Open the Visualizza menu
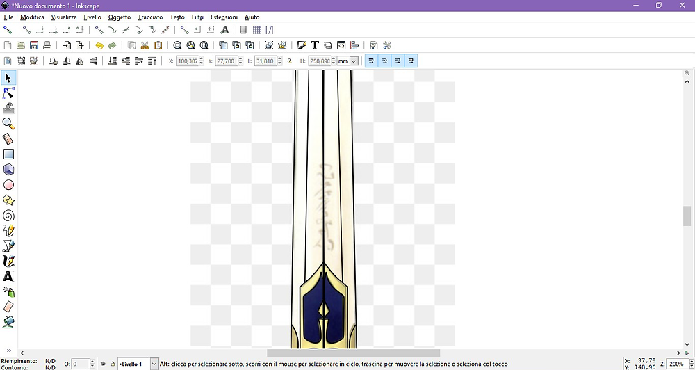 pyautogui.click(x=64, y=17)
